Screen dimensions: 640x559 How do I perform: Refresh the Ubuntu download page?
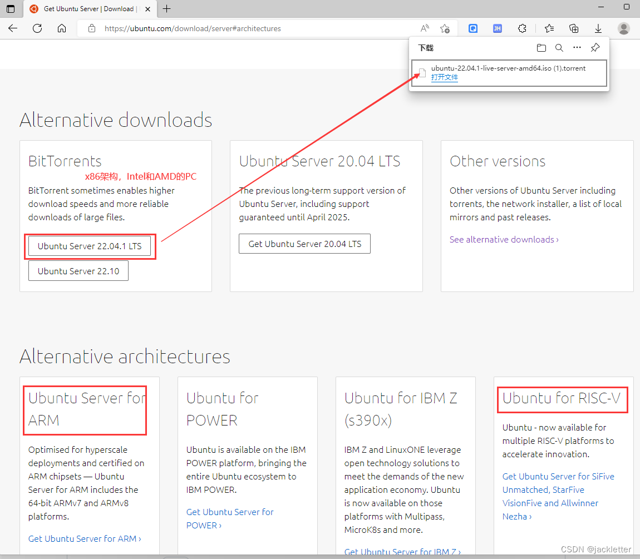(x=37, y=28)
